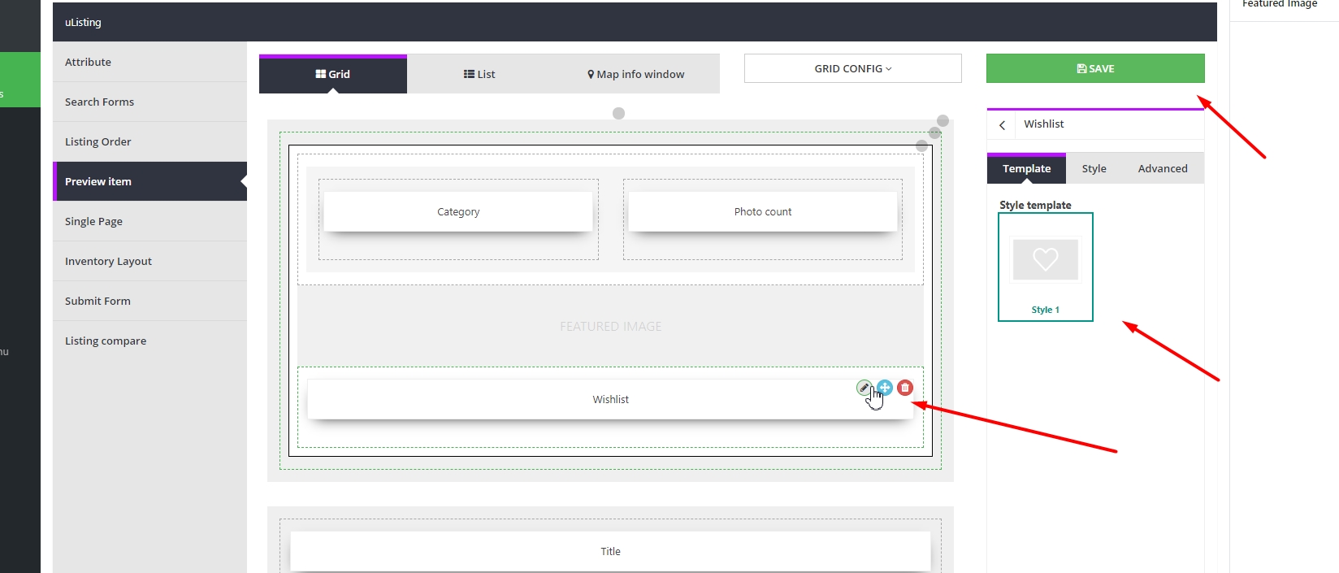Switch to the List layout tab

[479, 74]
